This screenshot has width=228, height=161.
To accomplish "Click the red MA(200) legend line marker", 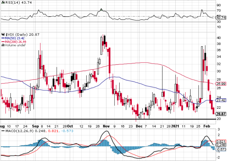I will (x=3, y=42).
